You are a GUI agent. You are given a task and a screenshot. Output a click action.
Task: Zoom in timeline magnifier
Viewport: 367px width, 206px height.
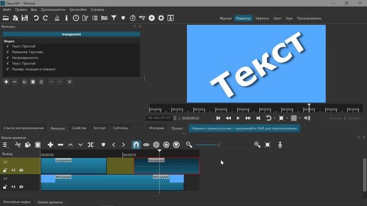coord(257,145)
